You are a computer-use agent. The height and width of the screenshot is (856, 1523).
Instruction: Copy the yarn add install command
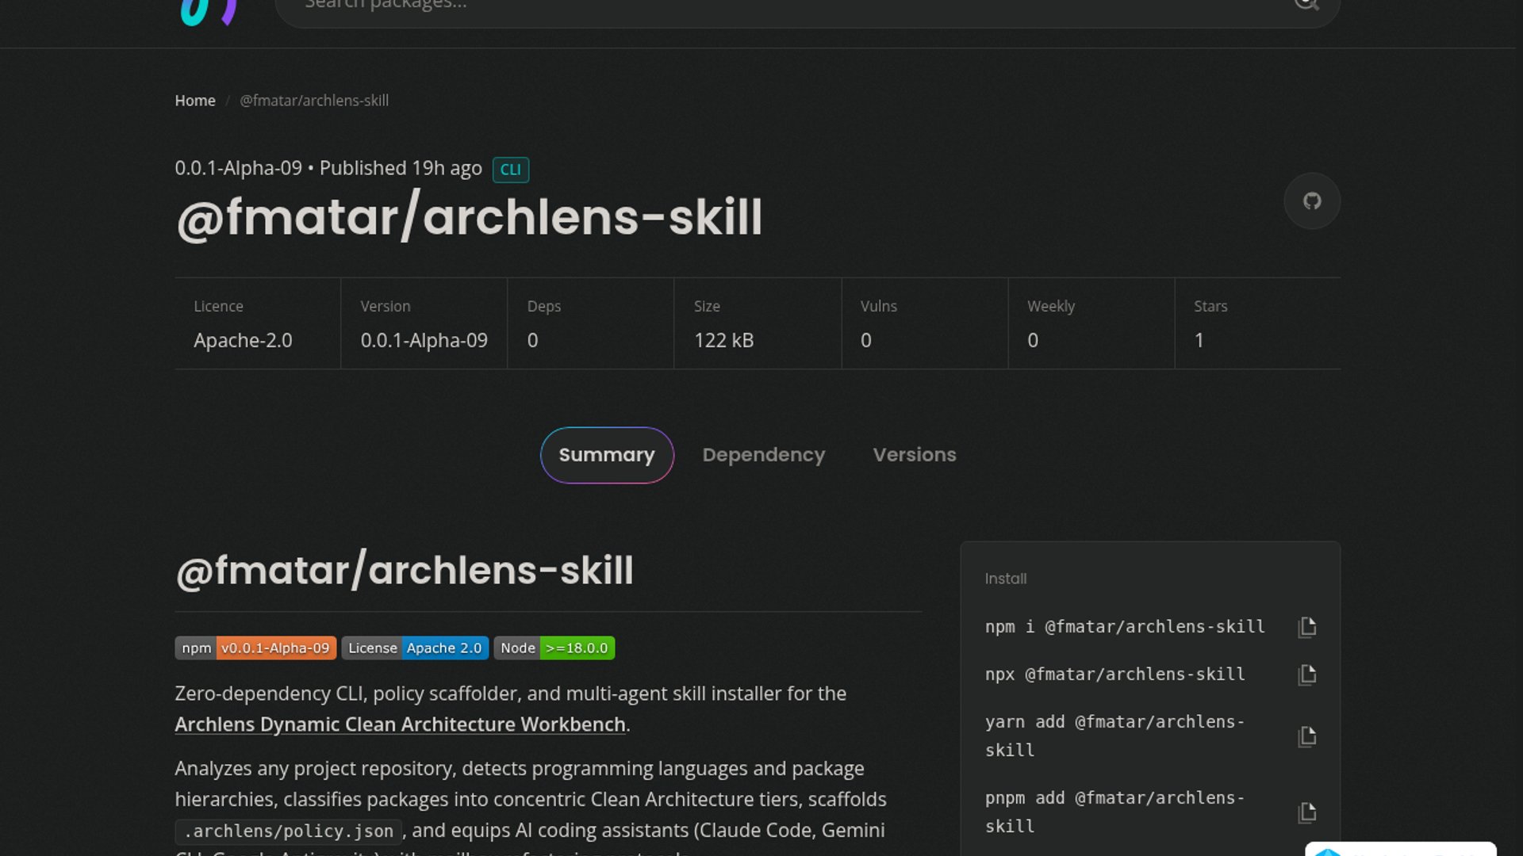pos(1307,736)
